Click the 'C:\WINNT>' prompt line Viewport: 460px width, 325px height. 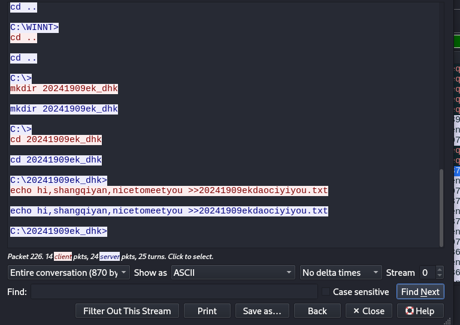[34, 28]
